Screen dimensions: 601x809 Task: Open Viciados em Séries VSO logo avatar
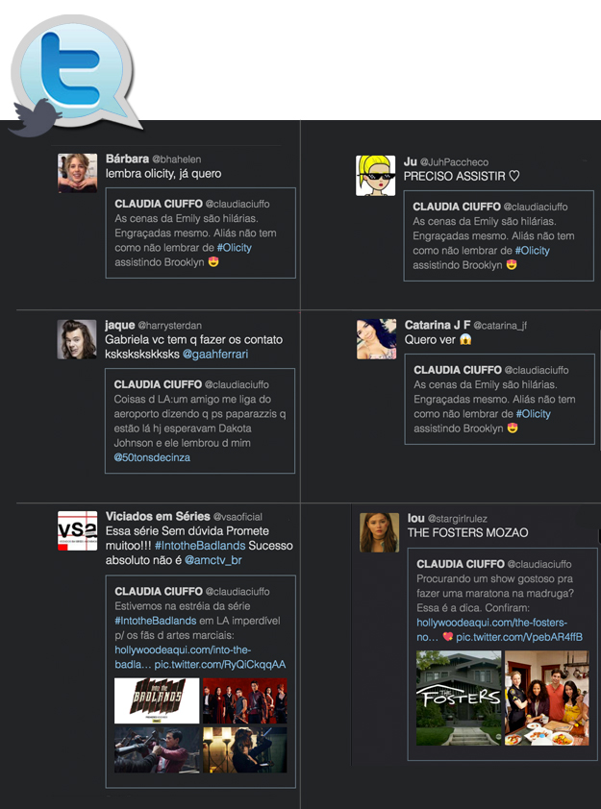[x=77, y=531]
